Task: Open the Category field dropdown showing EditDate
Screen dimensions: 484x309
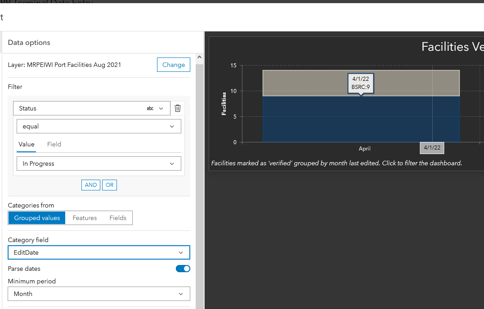Action: [99, 252]
